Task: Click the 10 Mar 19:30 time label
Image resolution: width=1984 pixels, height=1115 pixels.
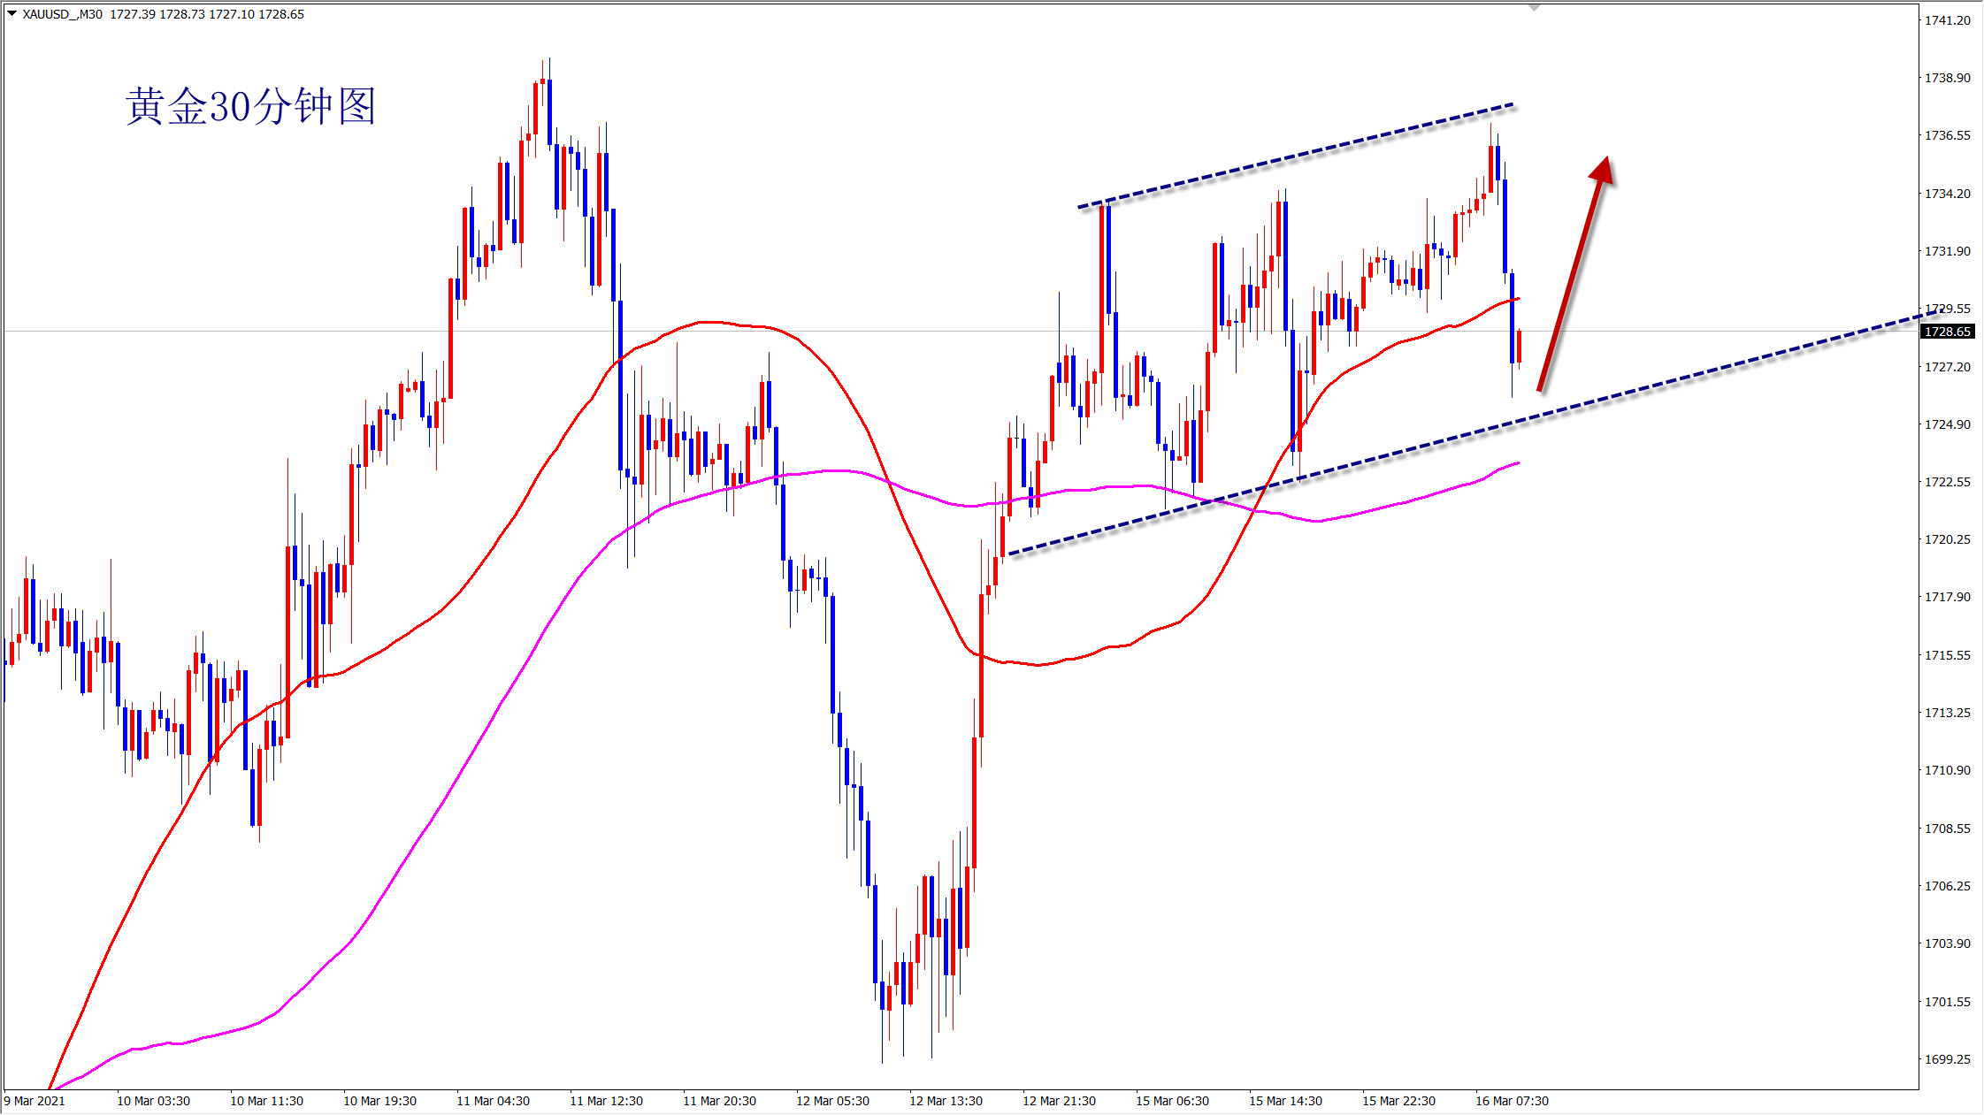Action: coord(379,1101)
